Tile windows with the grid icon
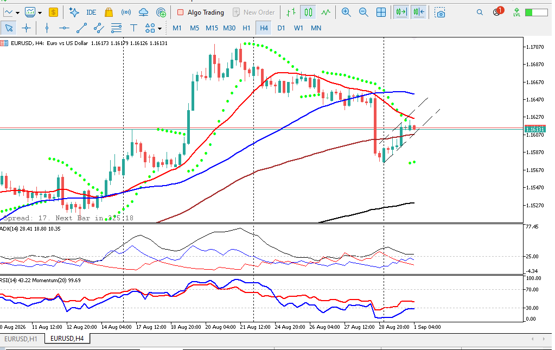The height and width of the screenshot is (350, 555). point(381,12)
